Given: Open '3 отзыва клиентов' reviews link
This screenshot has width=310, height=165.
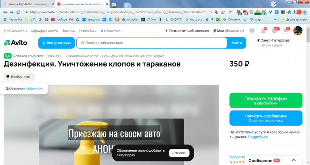Looking at the screenshot, I should tap(28, 56).
